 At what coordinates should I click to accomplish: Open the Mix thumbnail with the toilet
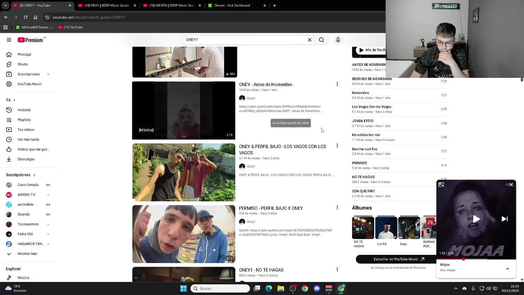click(x=185, y=62)
